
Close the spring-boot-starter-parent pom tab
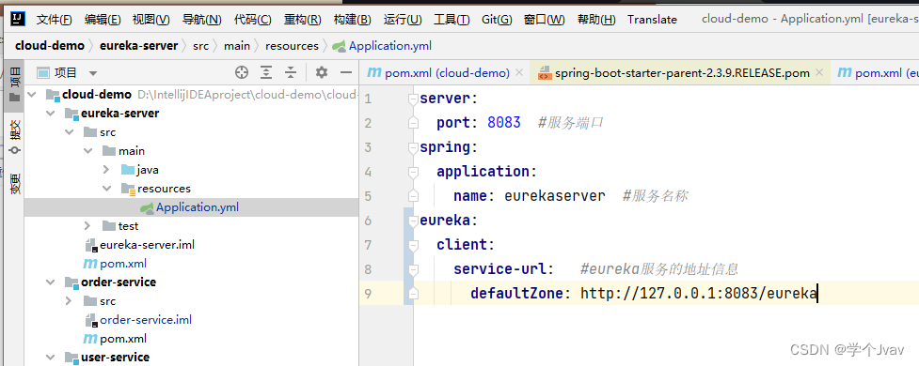pos(819,73)
